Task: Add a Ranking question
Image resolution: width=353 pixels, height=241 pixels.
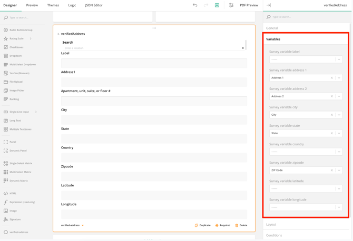Action: tap(12, 99)
